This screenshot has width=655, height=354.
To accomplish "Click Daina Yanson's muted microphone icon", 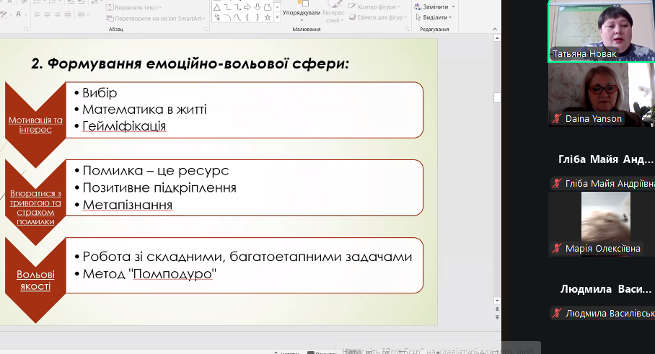I will point(556,119).
